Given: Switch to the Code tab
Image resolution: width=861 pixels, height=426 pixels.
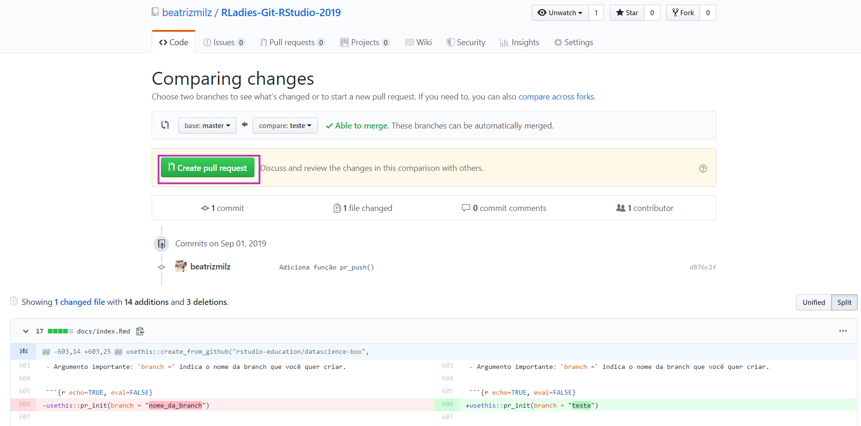Looking at the screenshot, I should [173, 42].
